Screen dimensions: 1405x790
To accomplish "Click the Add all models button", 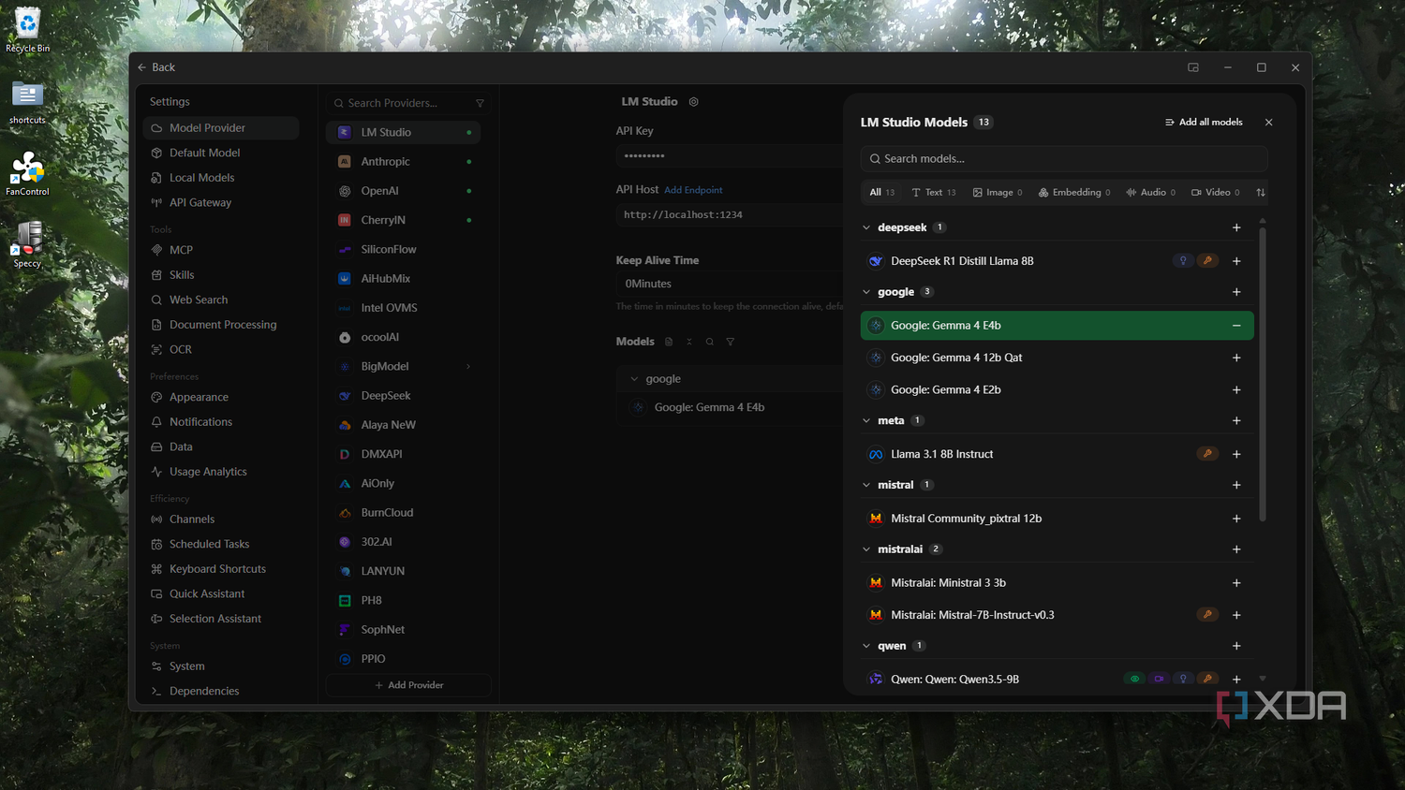I will pyautogui.click(x=1204, y=123).
